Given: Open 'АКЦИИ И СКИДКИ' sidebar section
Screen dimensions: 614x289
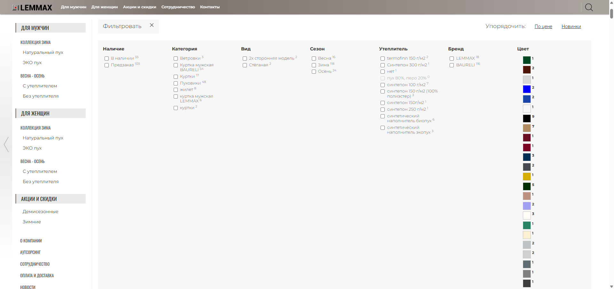Looking at the screenshot, I should tap(51, 199).
